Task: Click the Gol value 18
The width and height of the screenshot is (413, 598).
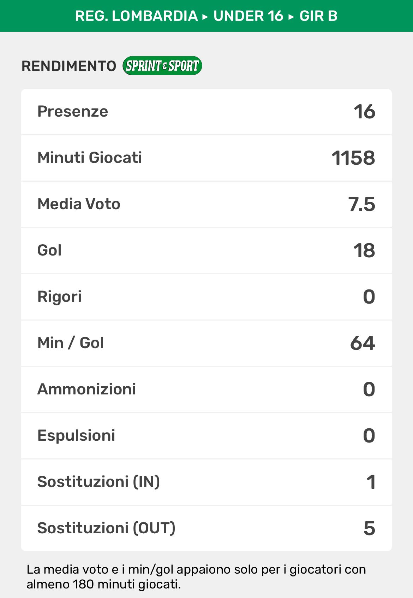Action: pyautogui.click(x=364, y=251)
